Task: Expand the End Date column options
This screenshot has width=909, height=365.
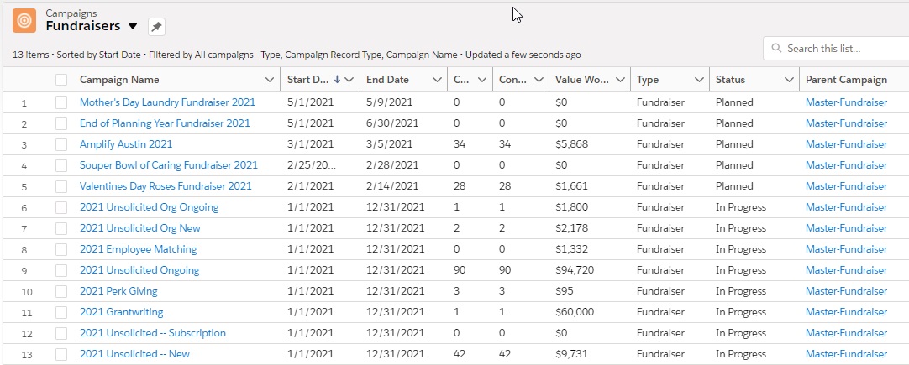Action: pos(437,80)
